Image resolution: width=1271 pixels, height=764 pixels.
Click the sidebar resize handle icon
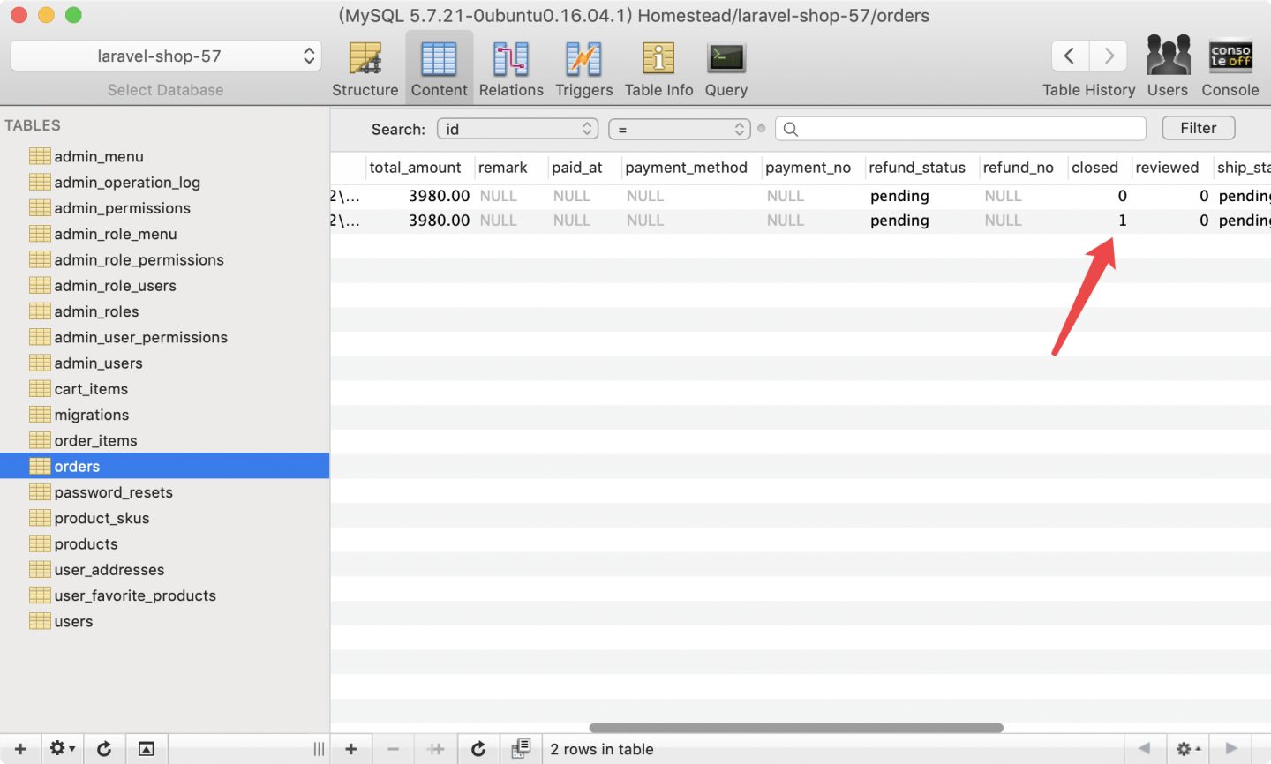(x=319, y=749)
